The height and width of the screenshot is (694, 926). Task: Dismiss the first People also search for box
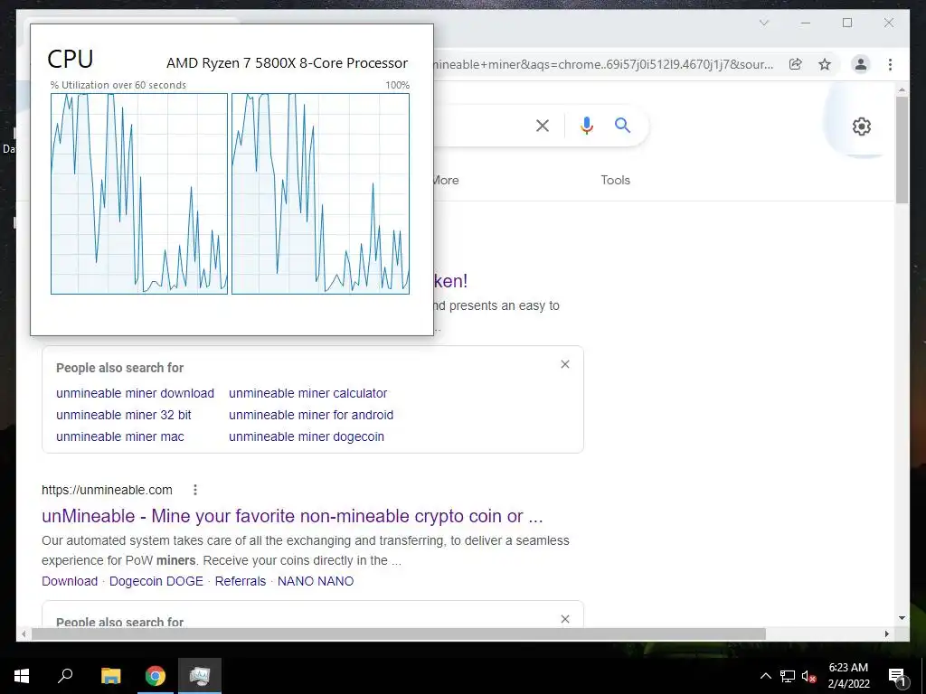(x=565, y=364)
